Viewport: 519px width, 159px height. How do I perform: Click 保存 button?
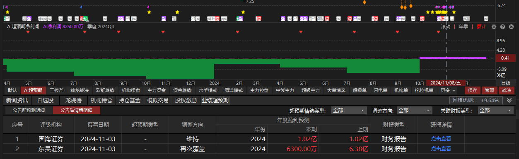pyautogui.click(x=473, y=90)
